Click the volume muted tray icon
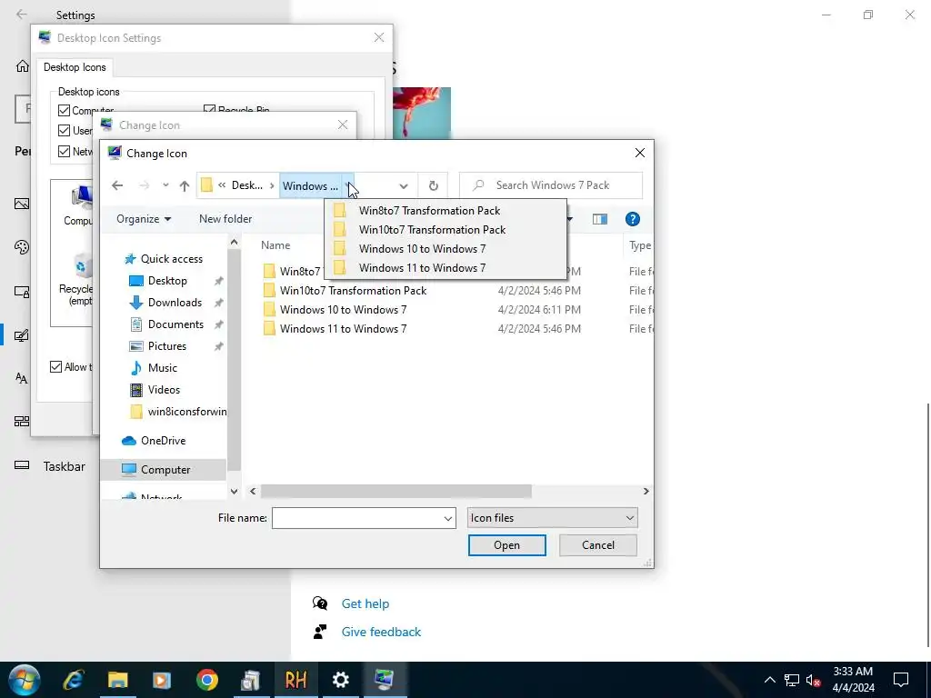 (813, 680)
